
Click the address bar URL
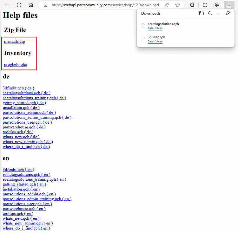(x=105, y=5)
